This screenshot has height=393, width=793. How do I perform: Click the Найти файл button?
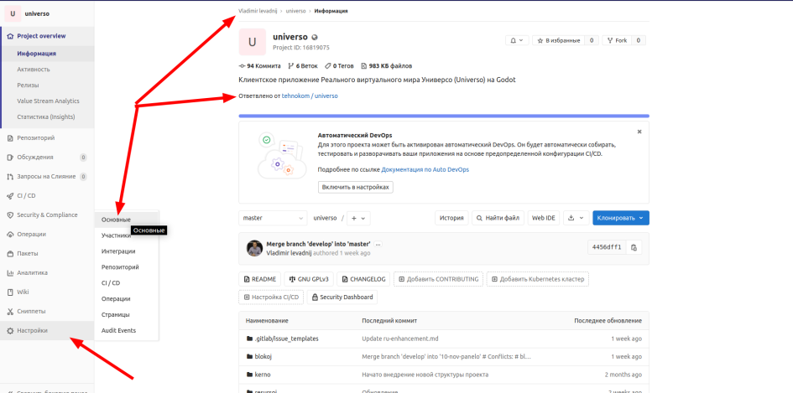point(498,218)
